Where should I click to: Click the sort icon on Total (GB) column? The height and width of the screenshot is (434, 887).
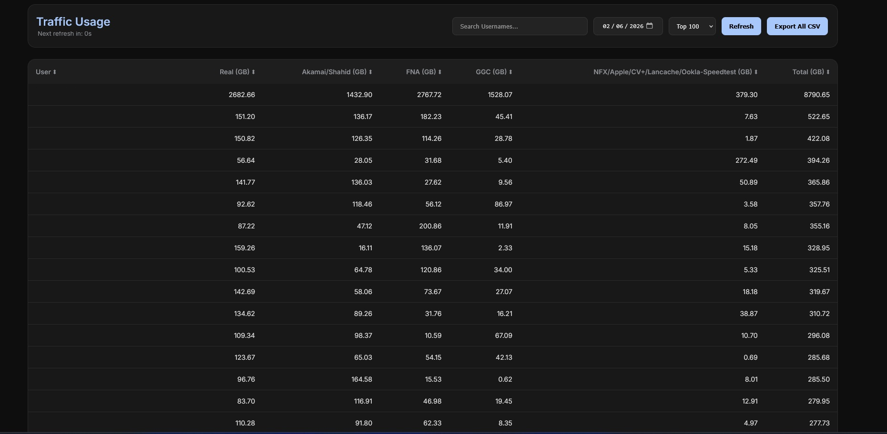(828, 72)
